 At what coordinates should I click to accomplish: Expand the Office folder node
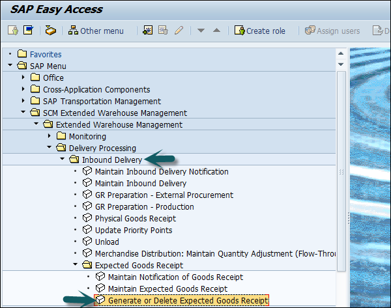pos(24,78)
